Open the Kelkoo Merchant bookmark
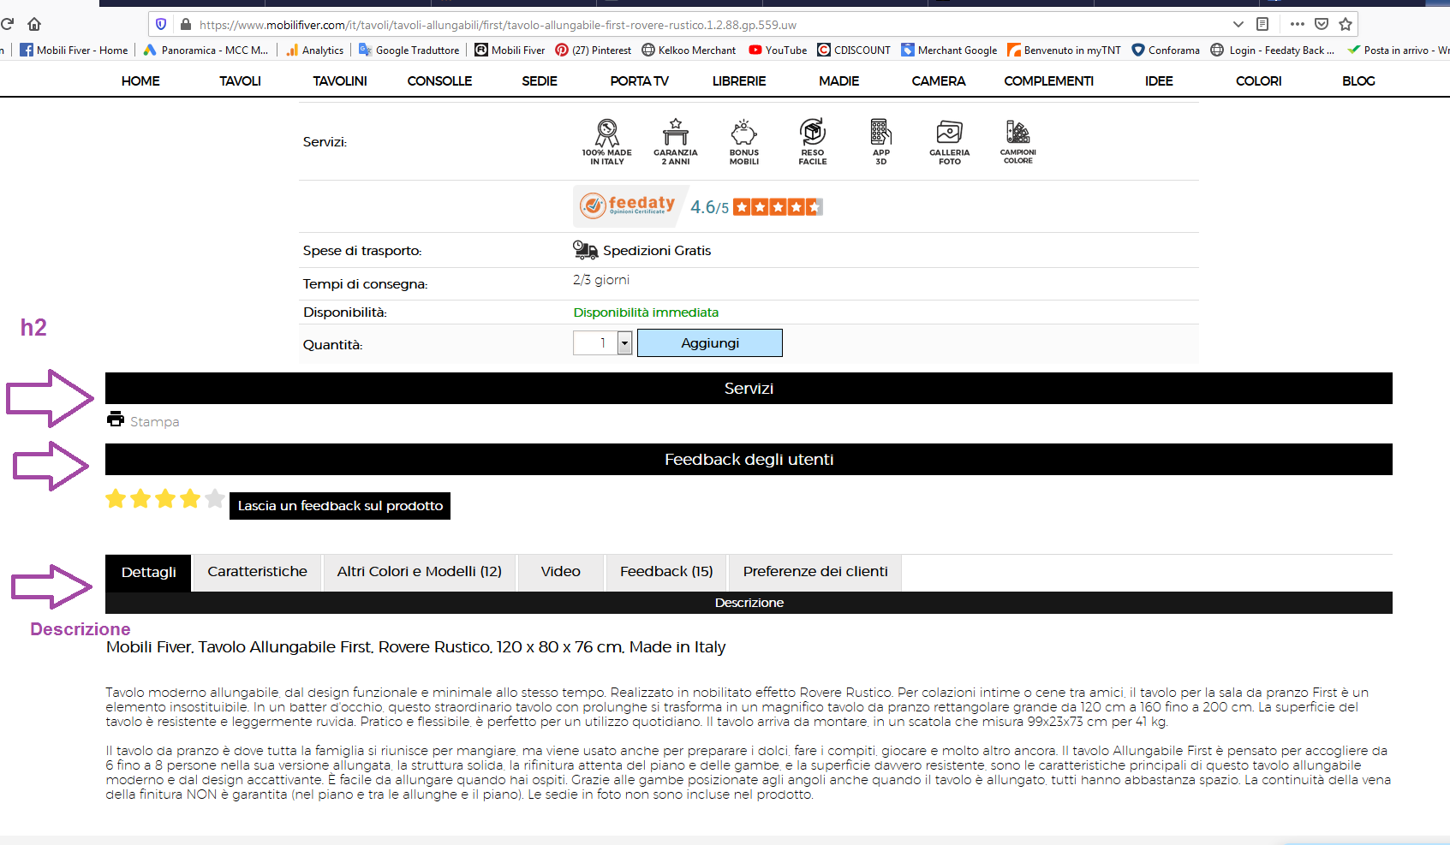The image size is (1450, 845). pyautogui.click(x=689, y=51)
